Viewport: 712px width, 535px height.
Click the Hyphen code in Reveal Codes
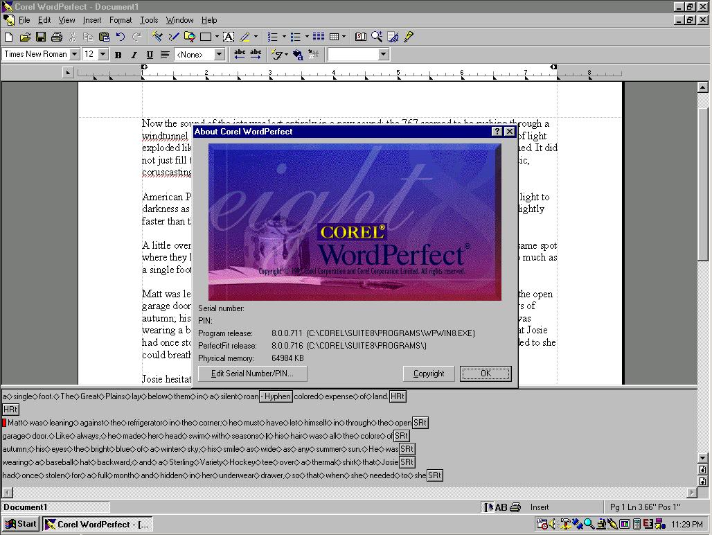click(x=276, y=396)
